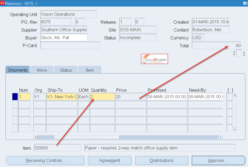
Task: Click the empty P-Card field
Action: pos(70,45)
